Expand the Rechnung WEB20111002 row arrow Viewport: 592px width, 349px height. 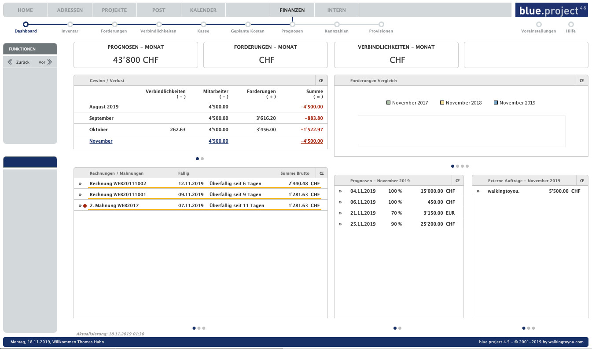pos(81,183)
